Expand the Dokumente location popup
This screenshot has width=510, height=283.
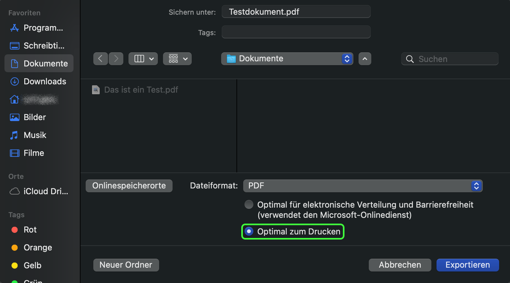(287, 59)
